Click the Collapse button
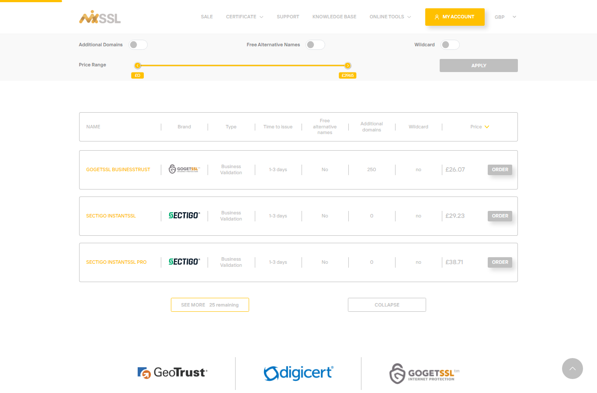This screenshot has height=393, width=597. (x=387, y=305)
